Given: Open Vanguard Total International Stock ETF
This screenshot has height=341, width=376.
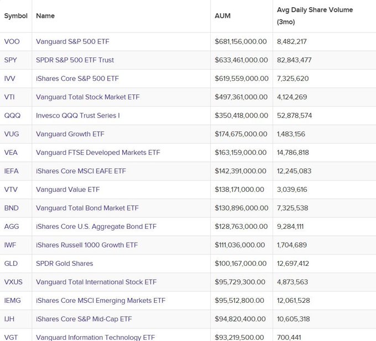Looking at the screenshot, I should [96, 282].
